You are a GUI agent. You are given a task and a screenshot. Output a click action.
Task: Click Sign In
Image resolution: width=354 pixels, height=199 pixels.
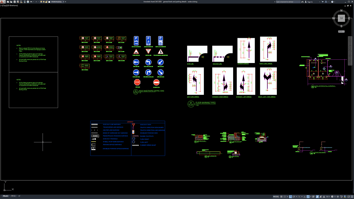pyautogui.click(x=310, y=2)
